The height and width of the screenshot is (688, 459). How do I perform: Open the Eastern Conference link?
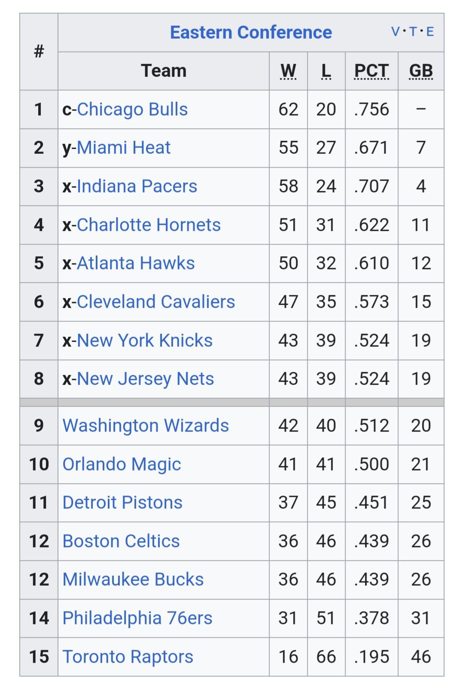tap(251, 32)
